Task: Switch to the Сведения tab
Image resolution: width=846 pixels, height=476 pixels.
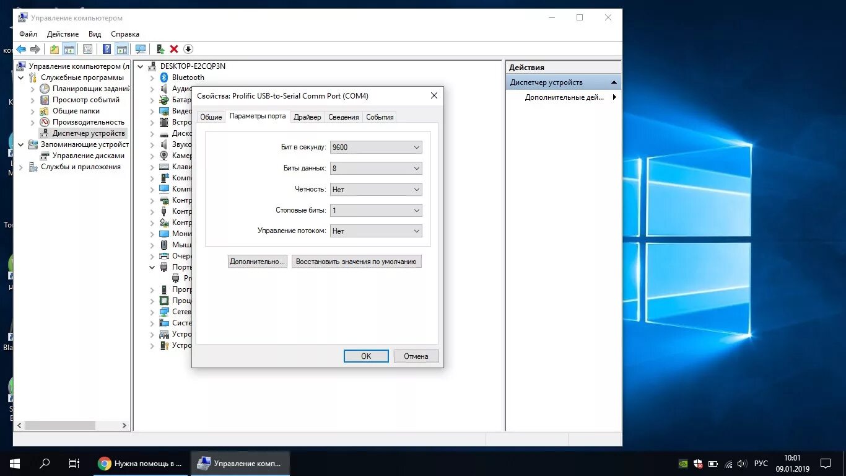Action: point(344,117)
